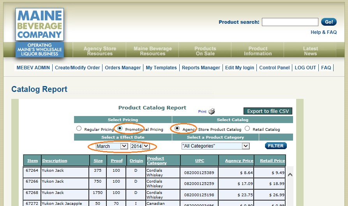
Task: Sort by Retail Price column header
Action: (272, 161)
